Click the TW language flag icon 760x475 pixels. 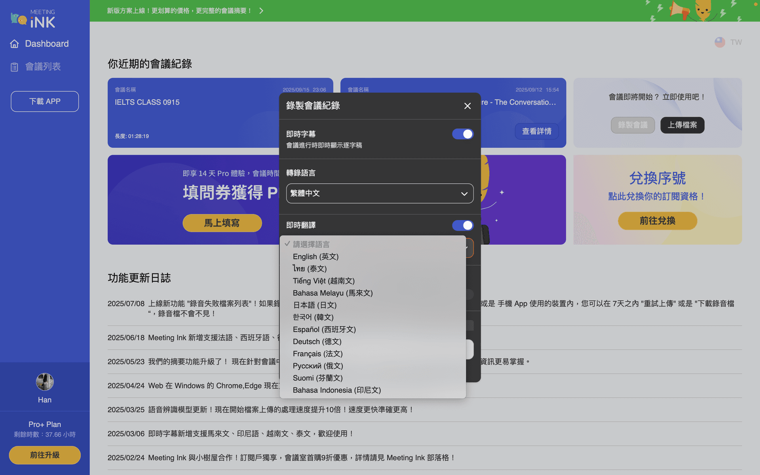(720, 42)
